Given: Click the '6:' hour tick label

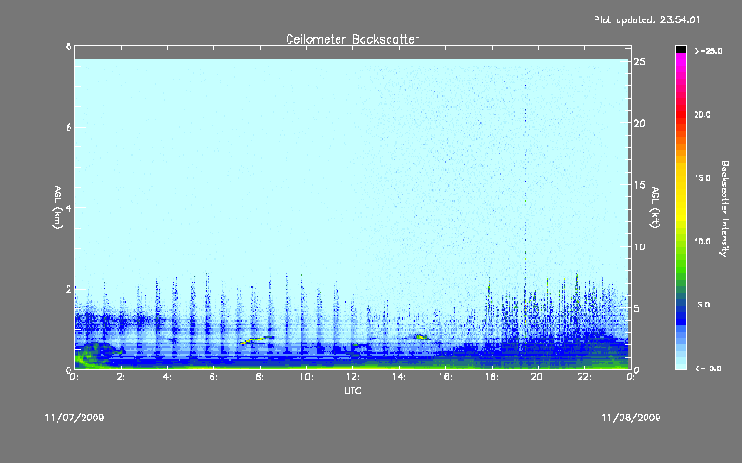Looking at the screenshot, I should point(214,377).
